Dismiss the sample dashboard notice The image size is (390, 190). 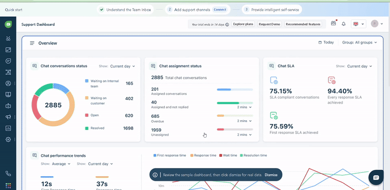tap(271, 175)
